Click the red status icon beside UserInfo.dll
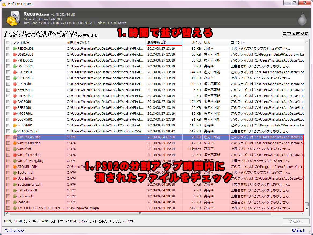Image resolution: width=313 pixels, height=235 pixels. [14, 179]
